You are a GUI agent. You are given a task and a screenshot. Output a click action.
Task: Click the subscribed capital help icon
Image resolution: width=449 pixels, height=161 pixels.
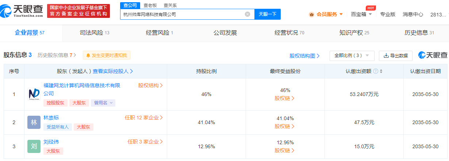pos(376,71)
